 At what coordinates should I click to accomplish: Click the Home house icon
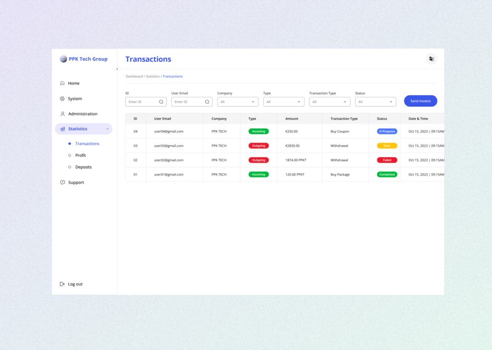(62, 83)
